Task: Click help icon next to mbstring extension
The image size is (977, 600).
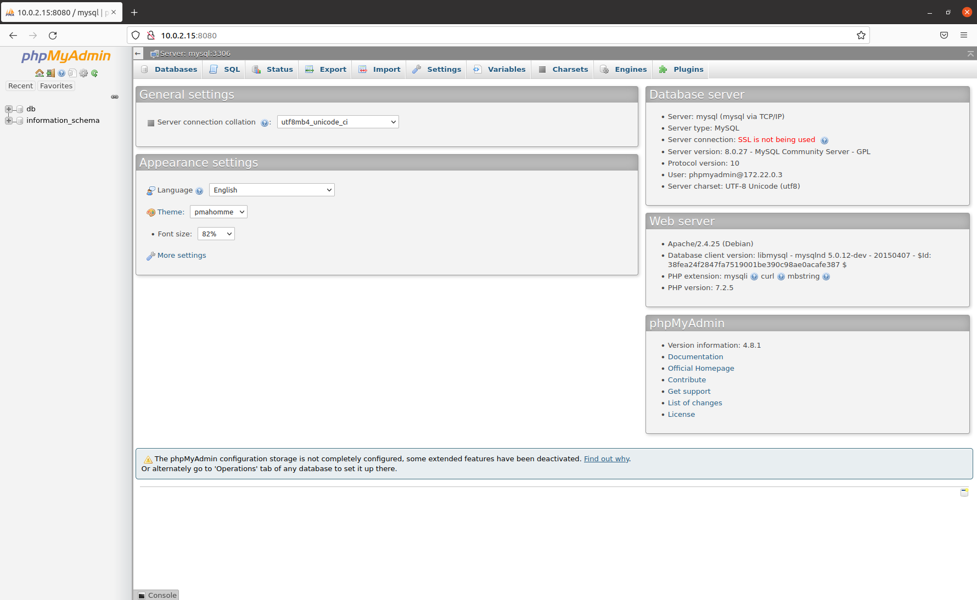Action: [826, 277]
